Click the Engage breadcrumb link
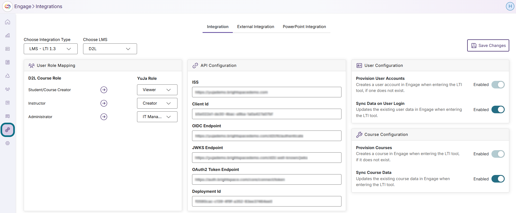 pyautogui.click(x=23, y=6)
